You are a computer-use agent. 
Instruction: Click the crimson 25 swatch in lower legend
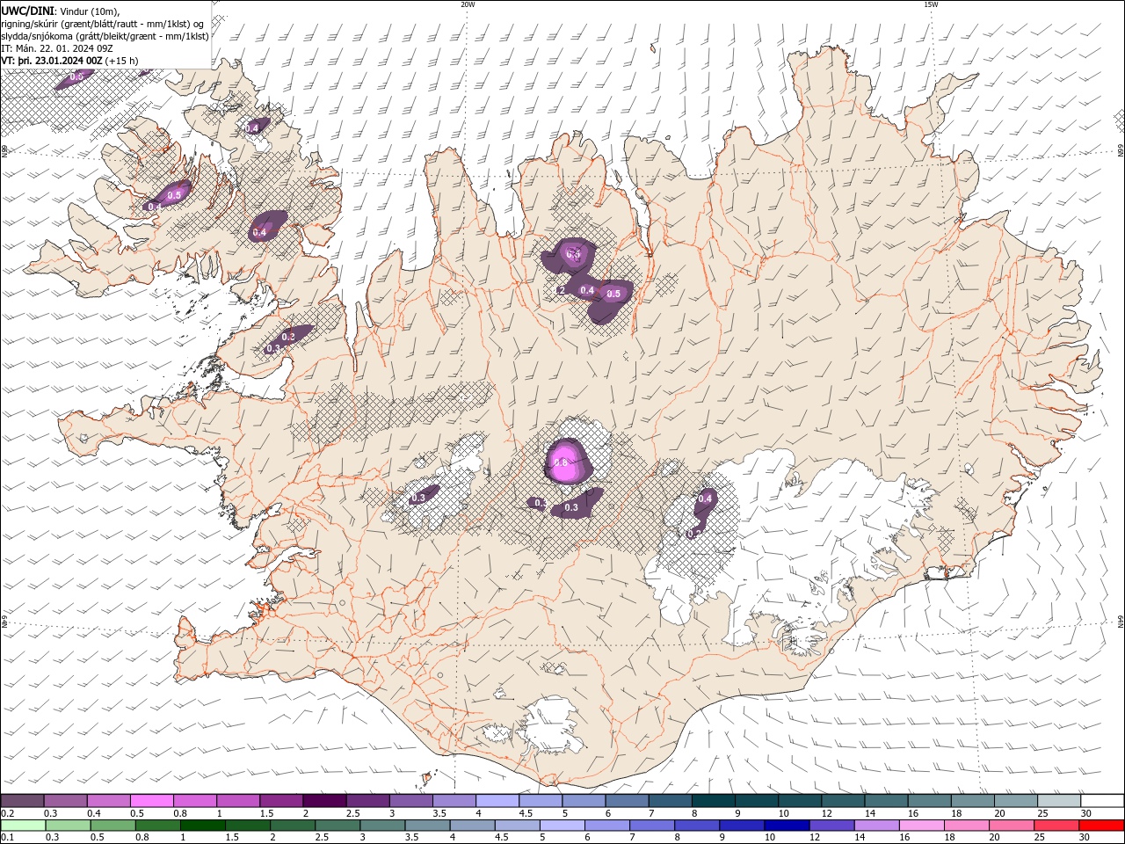(x=1056, y=826)
